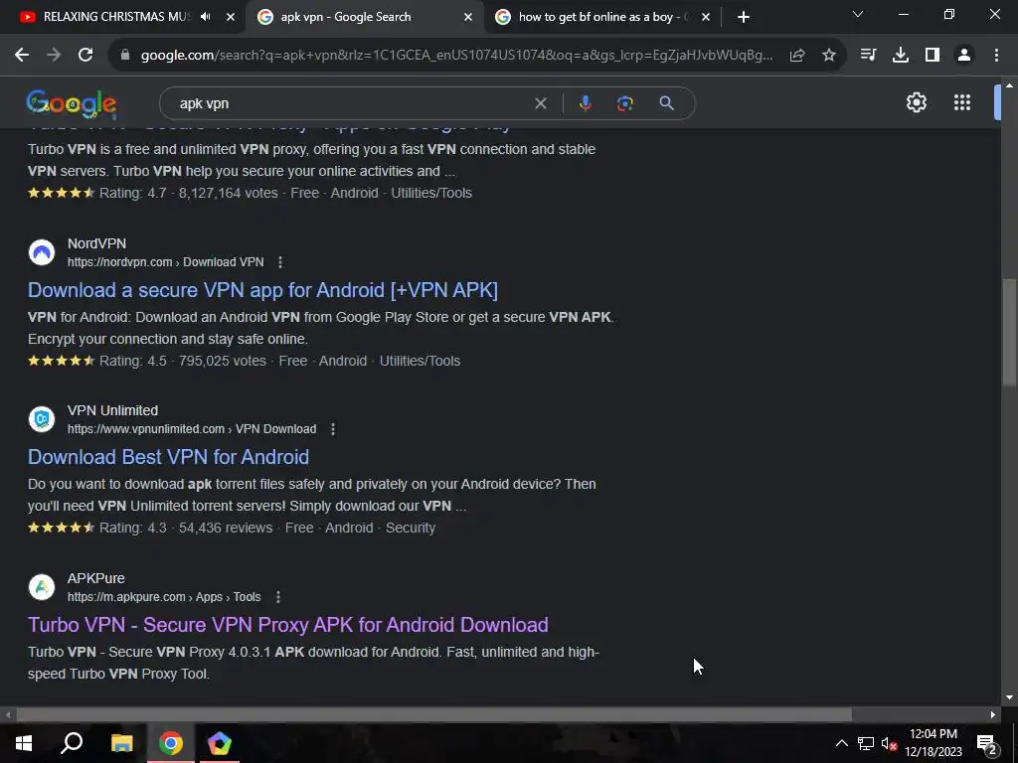Open the APKPure result more-options menu
Screen dimensions: 1018x763
(278, 597)
